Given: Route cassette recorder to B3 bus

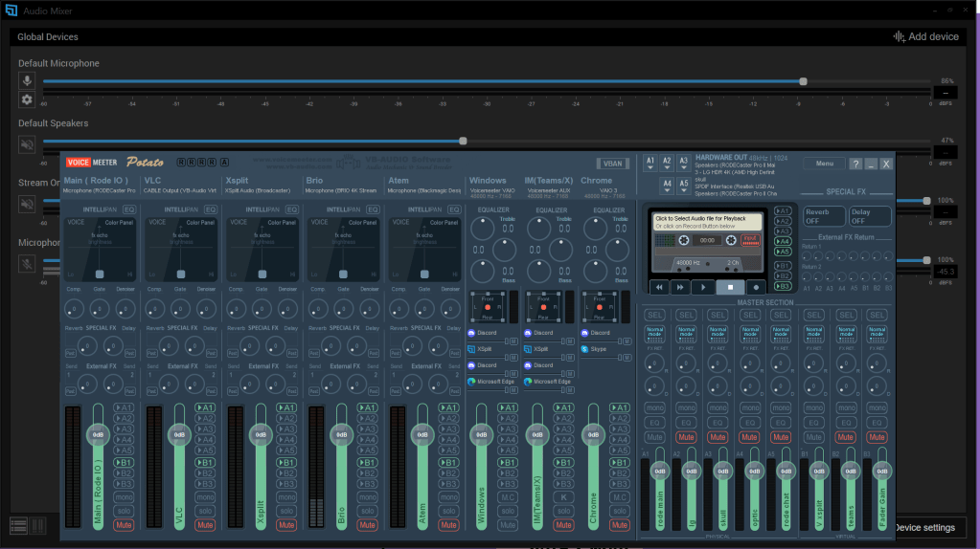Looking at the screenshot, I should pyautogui.click(x=783, y=286).
